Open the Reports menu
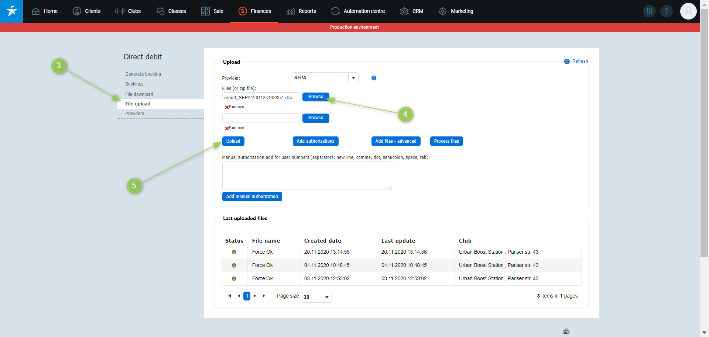Image resolution: width=709 pixels, height=337 pixels. pyautogui.click(x=301, y=11)
